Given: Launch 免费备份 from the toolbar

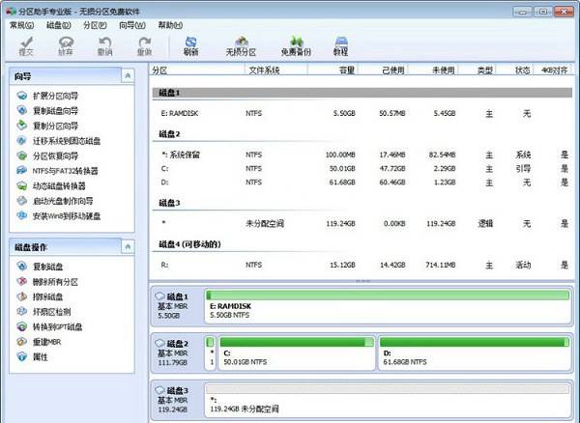Looking at the screenshot, I should pyautogui.click(x=296, y=45).
